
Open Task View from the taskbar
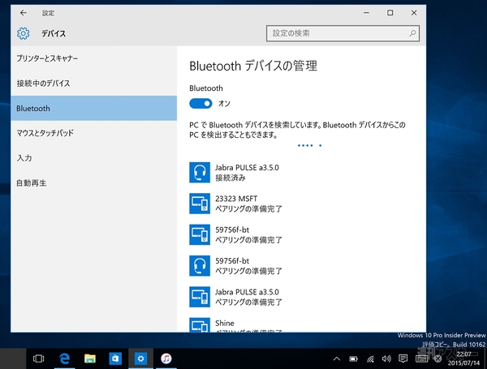click(38, 358)
